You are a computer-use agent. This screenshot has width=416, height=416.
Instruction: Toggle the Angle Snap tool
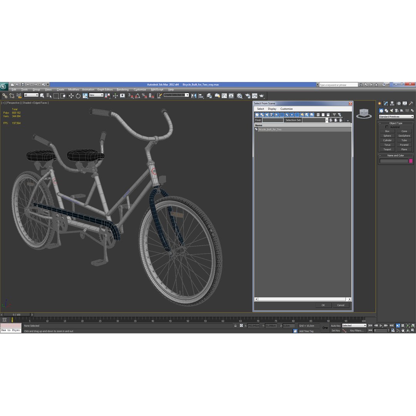click(x=138, y=96)
